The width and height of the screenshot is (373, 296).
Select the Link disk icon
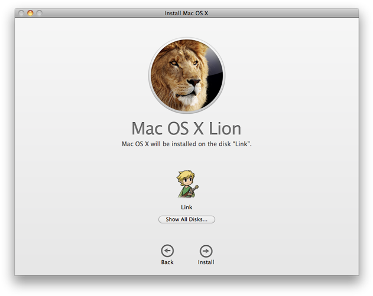tap(187, 184)
